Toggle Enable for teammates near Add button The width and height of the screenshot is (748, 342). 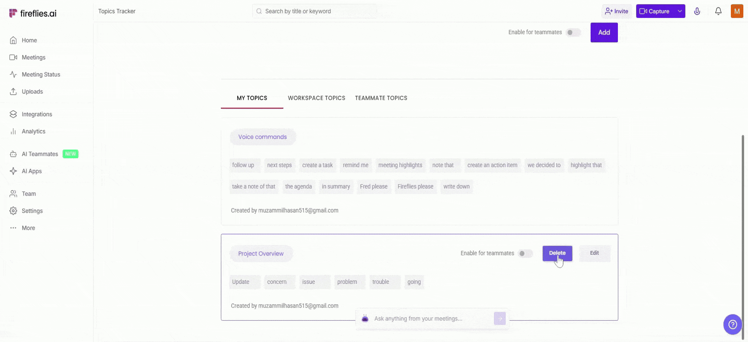tap(573, 32)
